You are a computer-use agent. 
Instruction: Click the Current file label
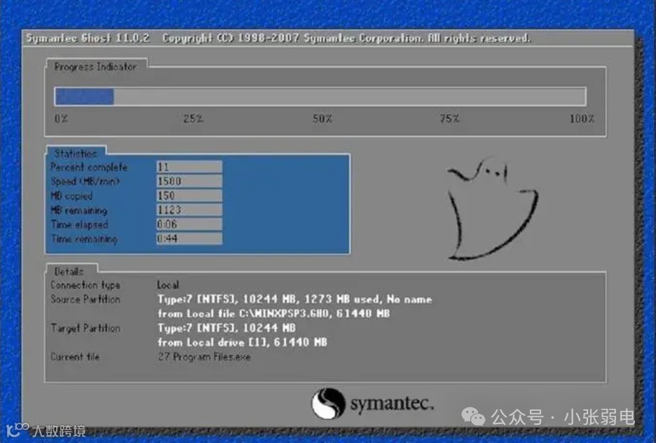(x=75, y=356)
